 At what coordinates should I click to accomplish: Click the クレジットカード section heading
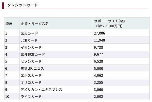pyautogui.click(x=23, y=5)
